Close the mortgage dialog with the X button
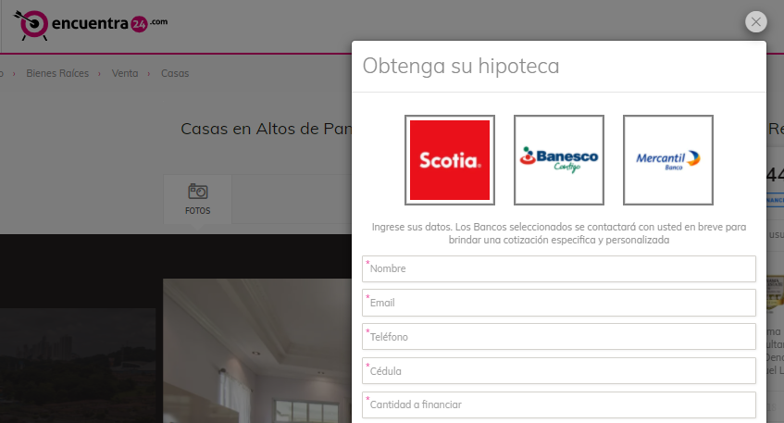The width and height of the screenshot is (784, 423). 755,22
